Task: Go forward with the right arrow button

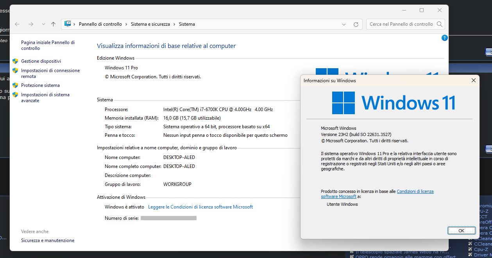Action: [31, 24]
